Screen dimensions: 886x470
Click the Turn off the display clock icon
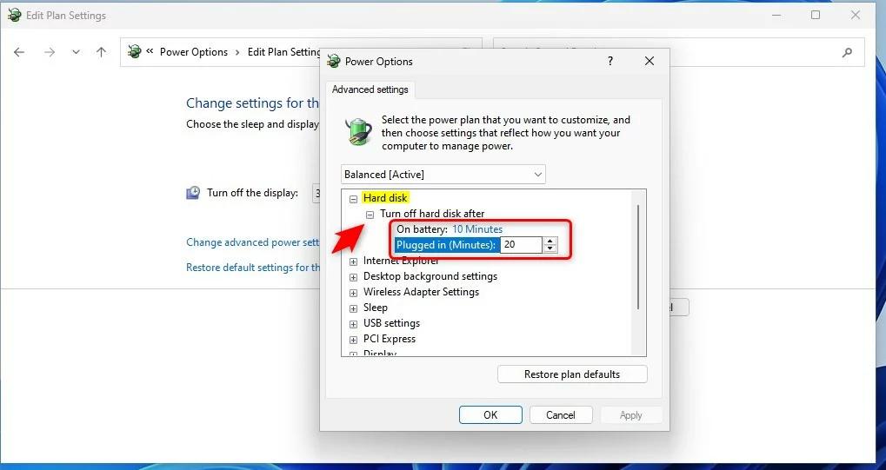pos(193,193)
